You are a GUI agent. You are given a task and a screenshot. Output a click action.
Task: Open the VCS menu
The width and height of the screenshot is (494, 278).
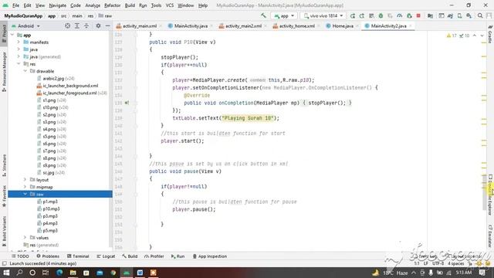coord(170,5)
